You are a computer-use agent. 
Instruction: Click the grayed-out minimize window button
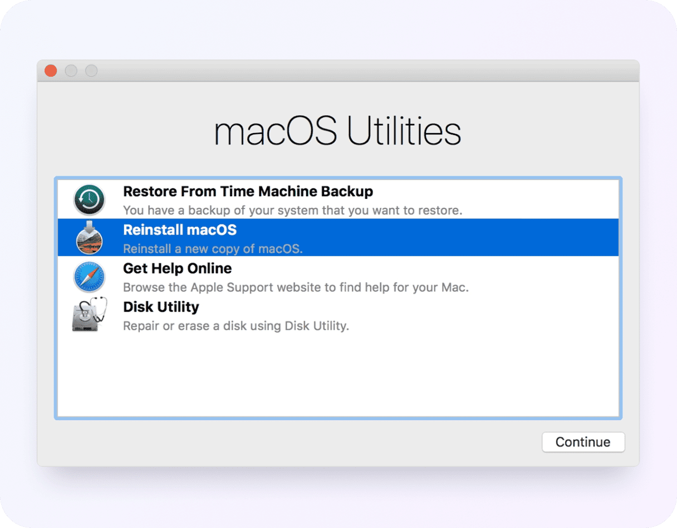pyautogui.click(x=71, y=71)
